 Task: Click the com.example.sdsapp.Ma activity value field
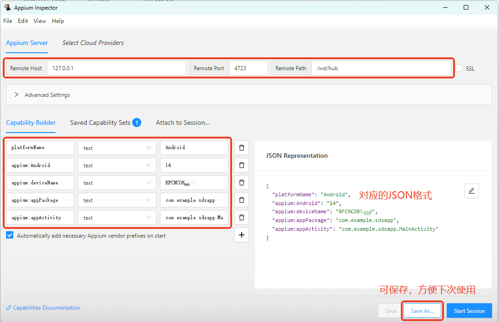[194, 217]
